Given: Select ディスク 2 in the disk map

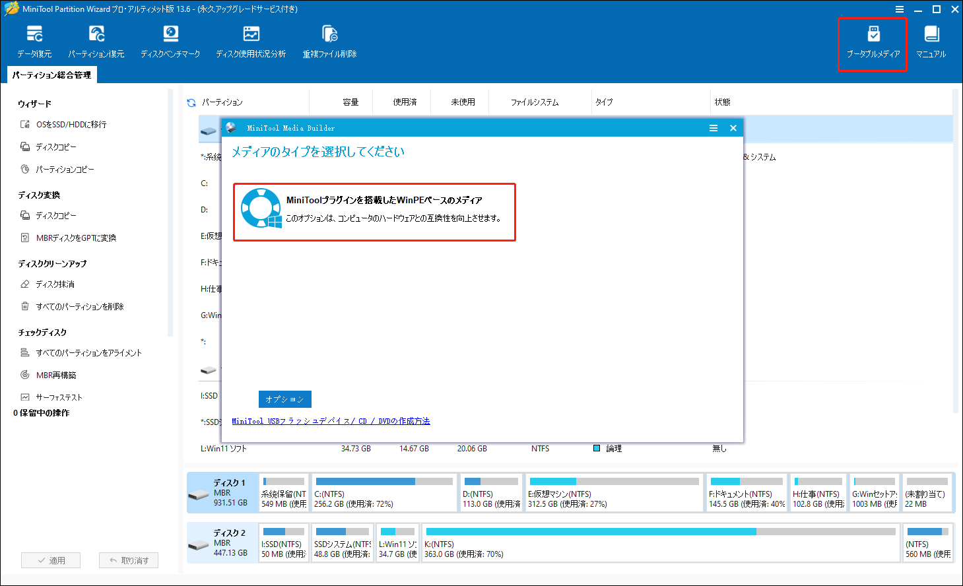Looking at the screenshot, I should (x=222, y=542).
